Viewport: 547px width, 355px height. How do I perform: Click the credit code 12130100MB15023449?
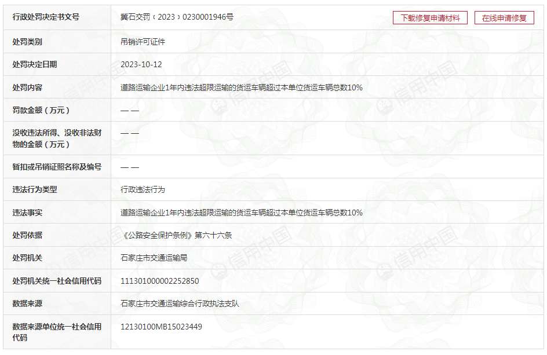coord(161,327)
